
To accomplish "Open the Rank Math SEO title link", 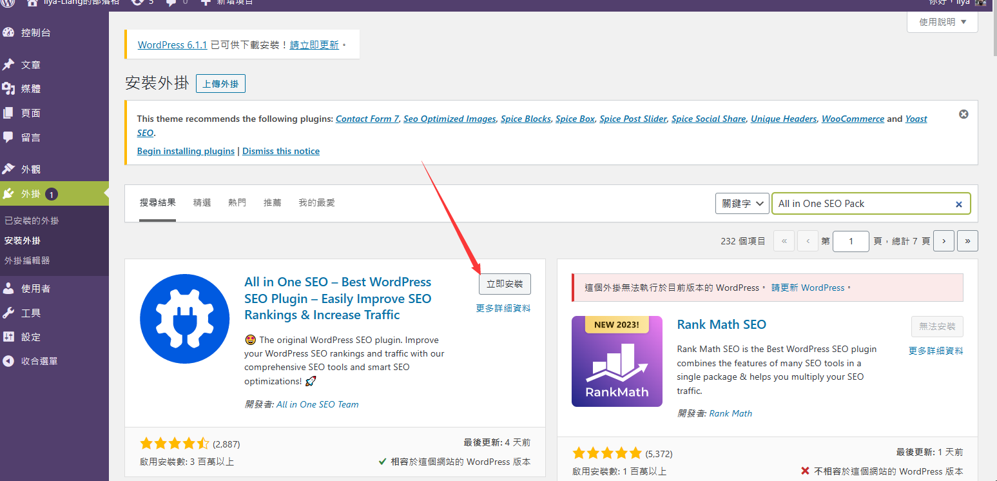I will pos(722,324).
